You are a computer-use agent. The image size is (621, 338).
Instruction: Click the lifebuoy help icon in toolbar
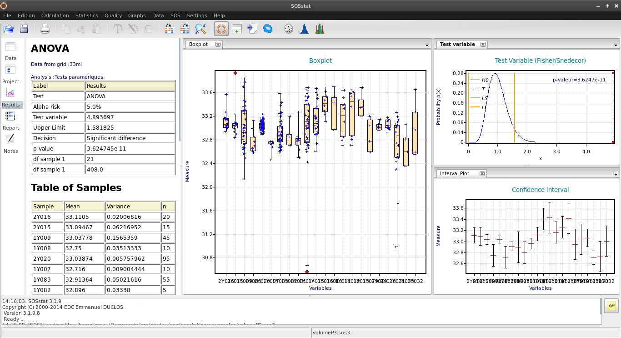click(x=221, y=29)
